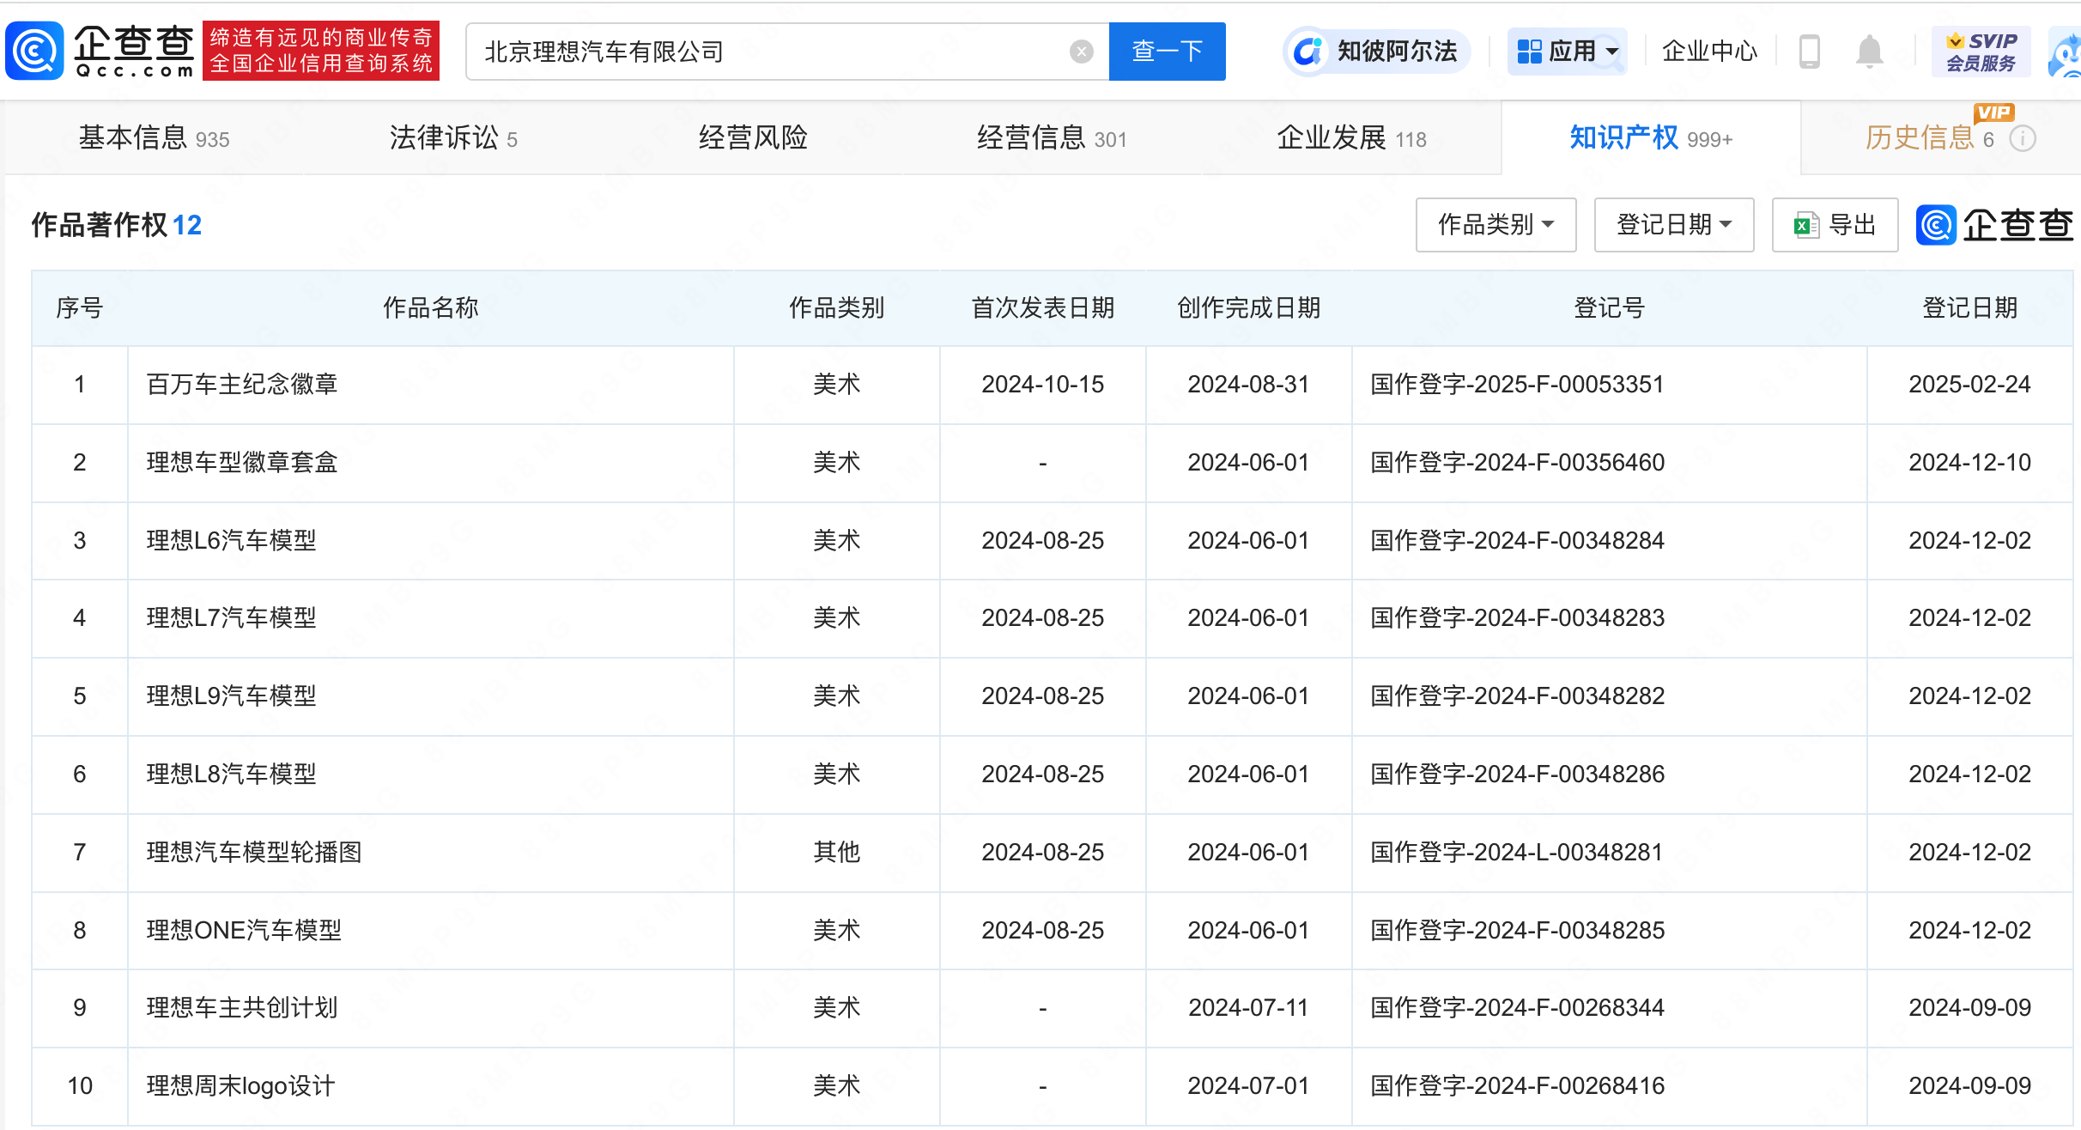Click 理想L9汽车模型 work name
The image size is (2081, 1130).
[x=231, y=696]
